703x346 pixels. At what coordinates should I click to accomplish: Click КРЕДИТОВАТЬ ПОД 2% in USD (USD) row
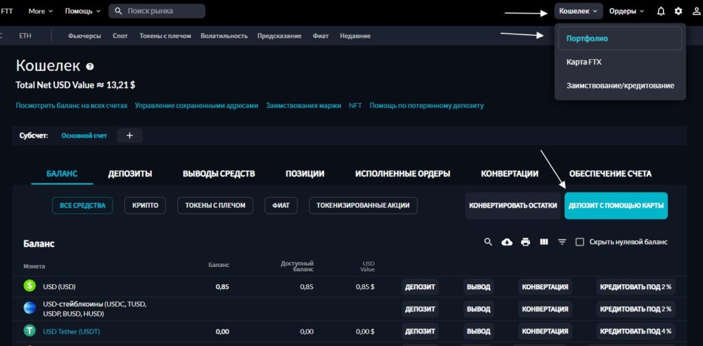pyautogui.click(x=636, y=287)
